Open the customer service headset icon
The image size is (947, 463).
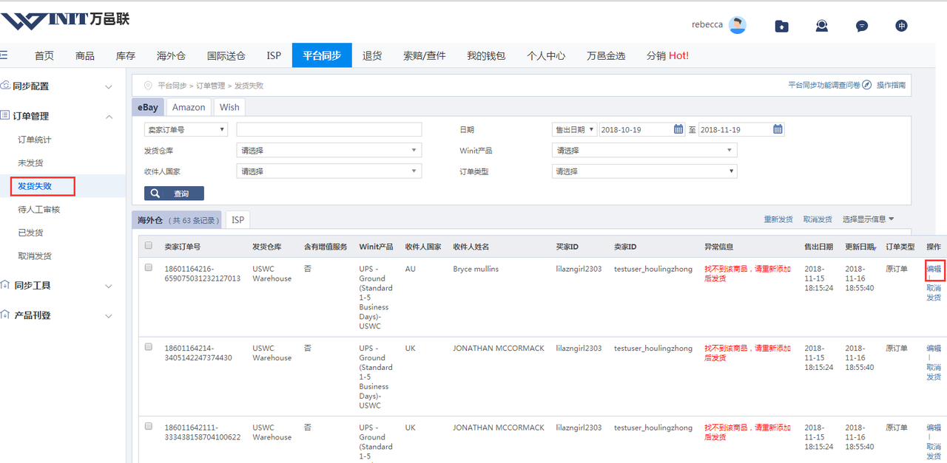pyautogui.click(x=822, y=26)
